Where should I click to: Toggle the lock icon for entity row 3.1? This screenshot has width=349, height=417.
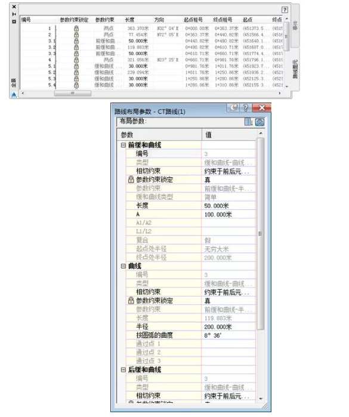pyautogui.click(x=76, y=41)
